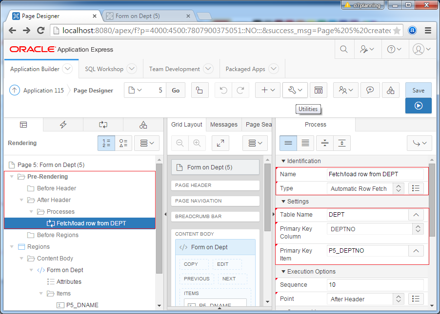Viewport: 440px width, 314px height.
Task: Click the blue 'a' extension icon
Action: (412, 31)
